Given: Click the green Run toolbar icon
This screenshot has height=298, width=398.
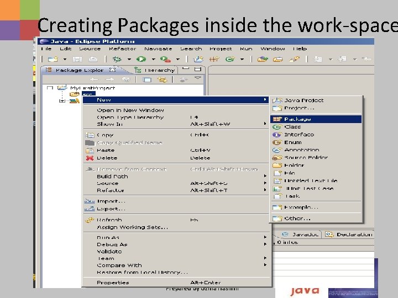Looking at the screenshot, I should [x=141, y=59].
